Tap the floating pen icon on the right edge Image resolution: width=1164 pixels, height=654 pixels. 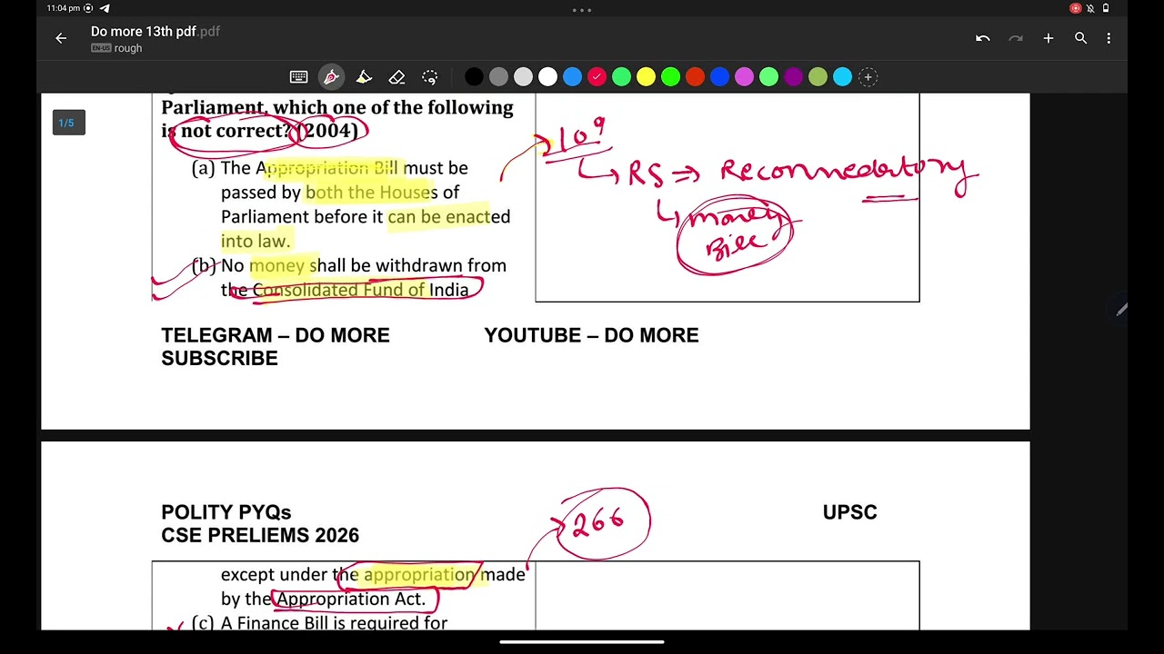tap(1122, 310)
